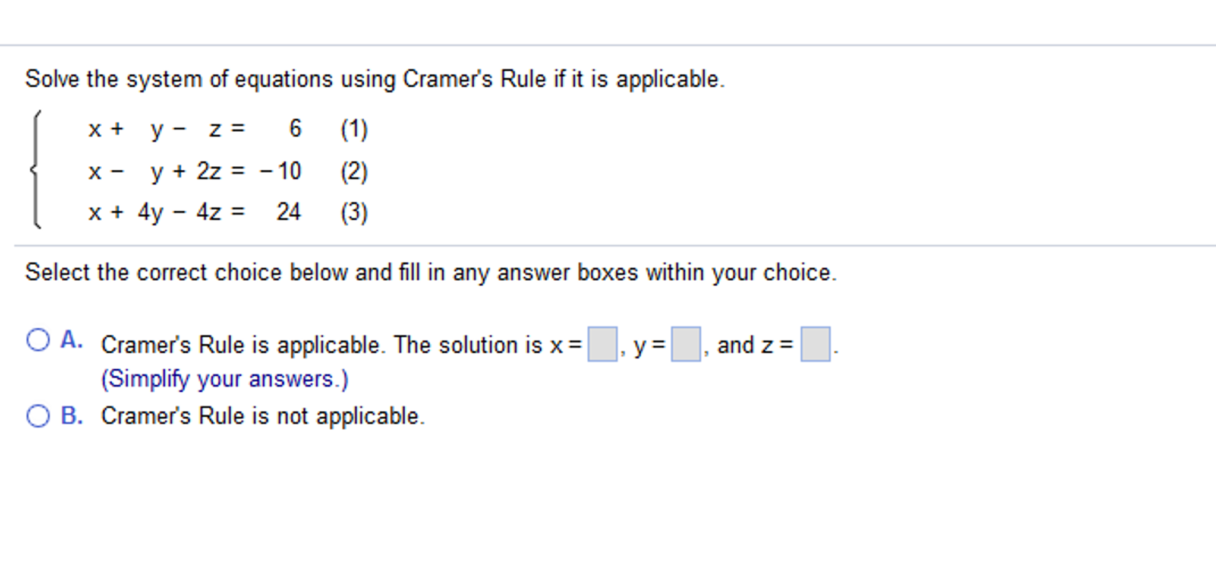Click the 'Simplify your answers' note

pos(225,378)
